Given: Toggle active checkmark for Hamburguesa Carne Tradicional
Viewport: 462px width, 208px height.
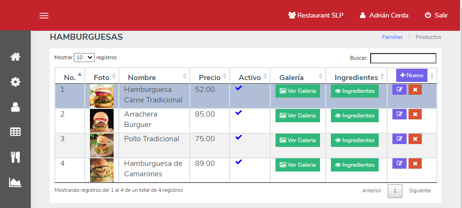Looking at the screenshot, I should coord(239,88).
